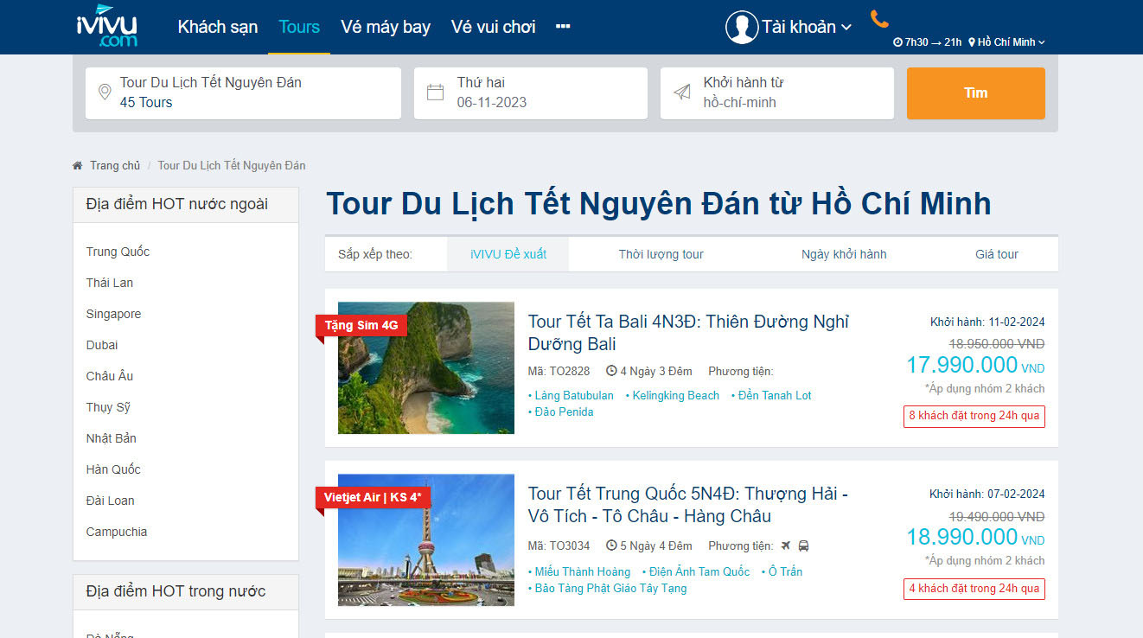Open the calendar icon in the date field
Viewport: 1143px width, 638px height.
coord(435,93)
